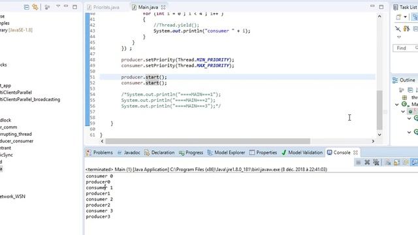Open the Declaration view tab

pos(159,152)
